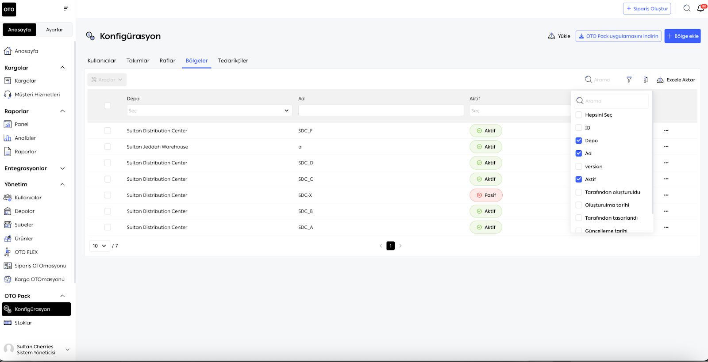The height and width of the screenshot is (362, 708).
Task: Collapse the OTO Pack sidebar section
Action: click(62, 296)
